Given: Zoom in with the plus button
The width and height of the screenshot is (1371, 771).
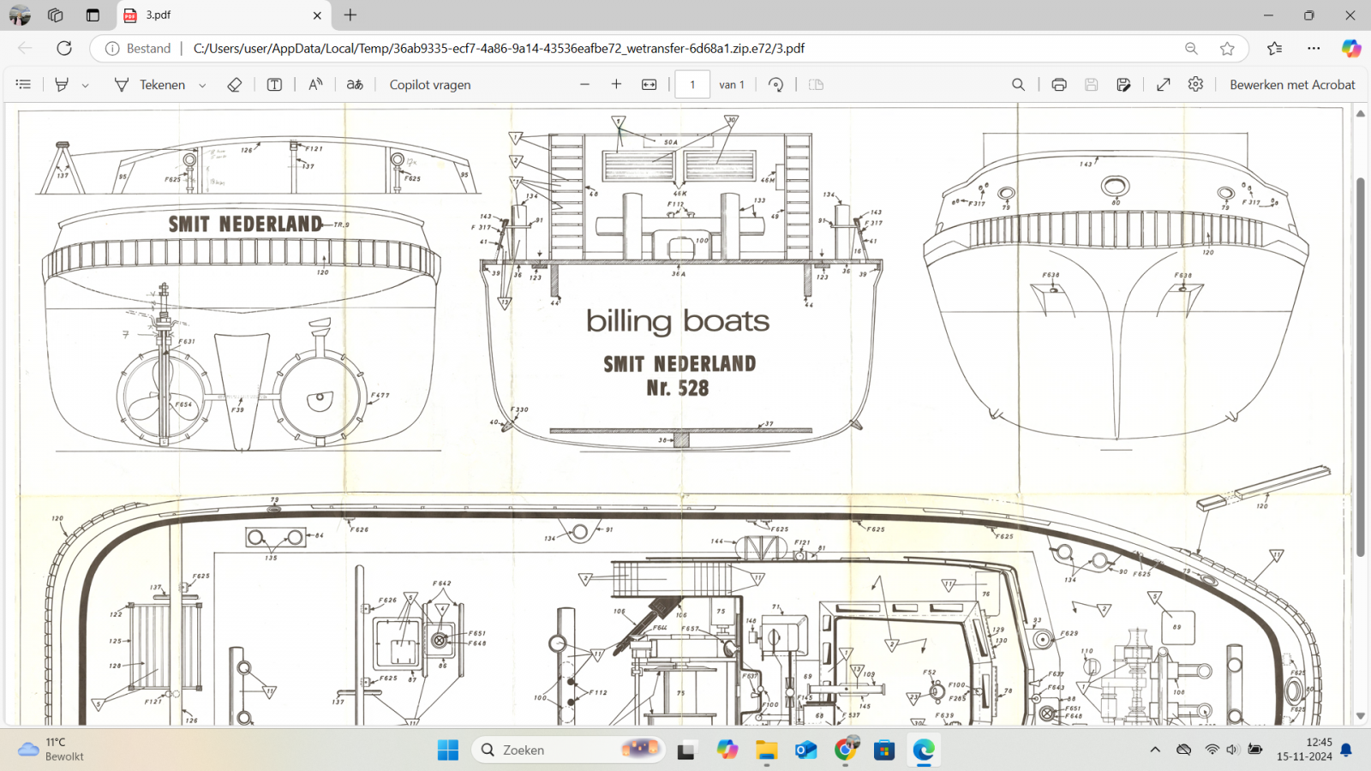Looking at the screenshot, I should 616,84.
